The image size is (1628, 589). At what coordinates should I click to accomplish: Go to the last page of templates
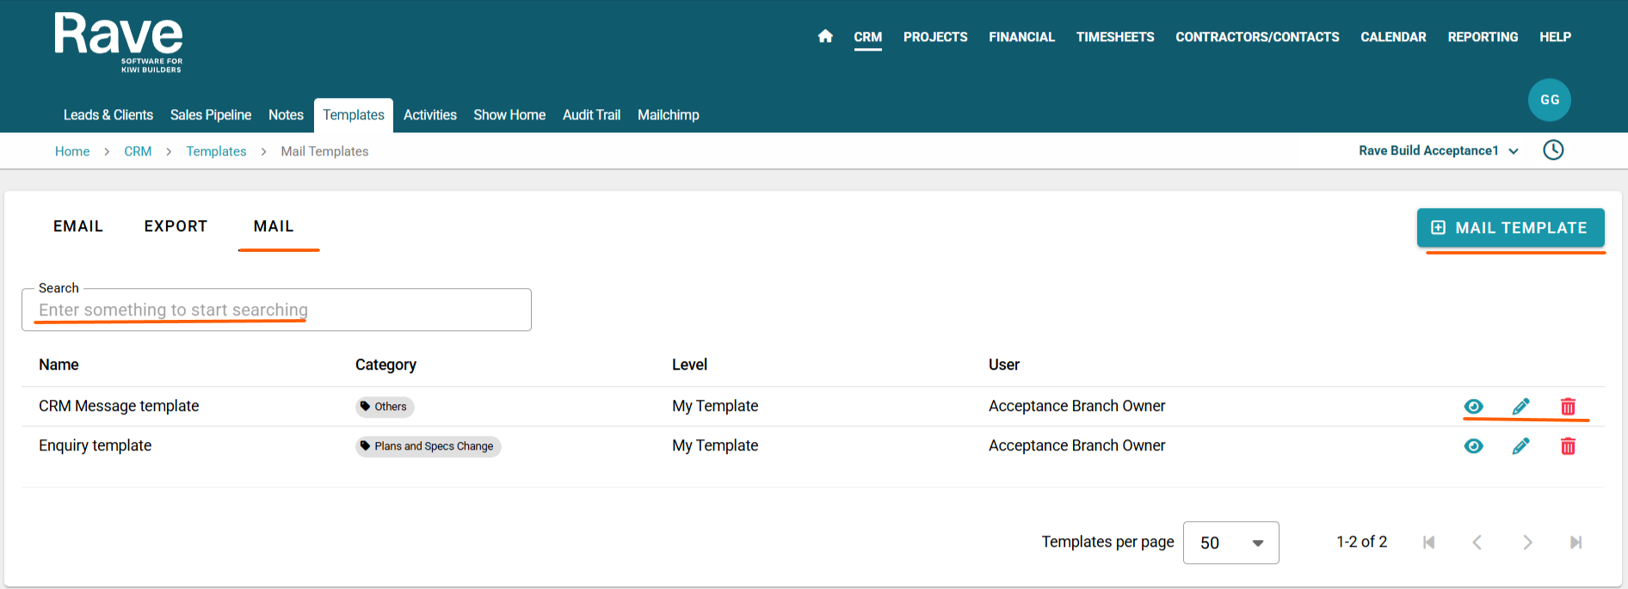click(x=1576, y=543)
